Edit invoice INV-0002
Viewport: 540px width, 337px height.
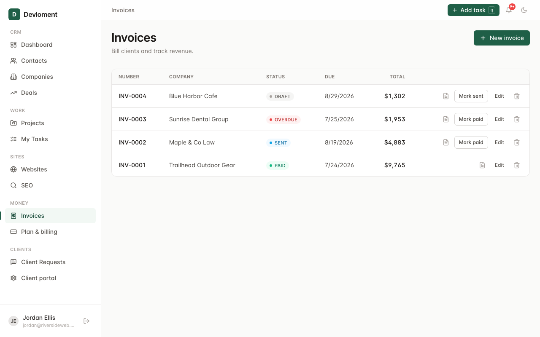499,142
